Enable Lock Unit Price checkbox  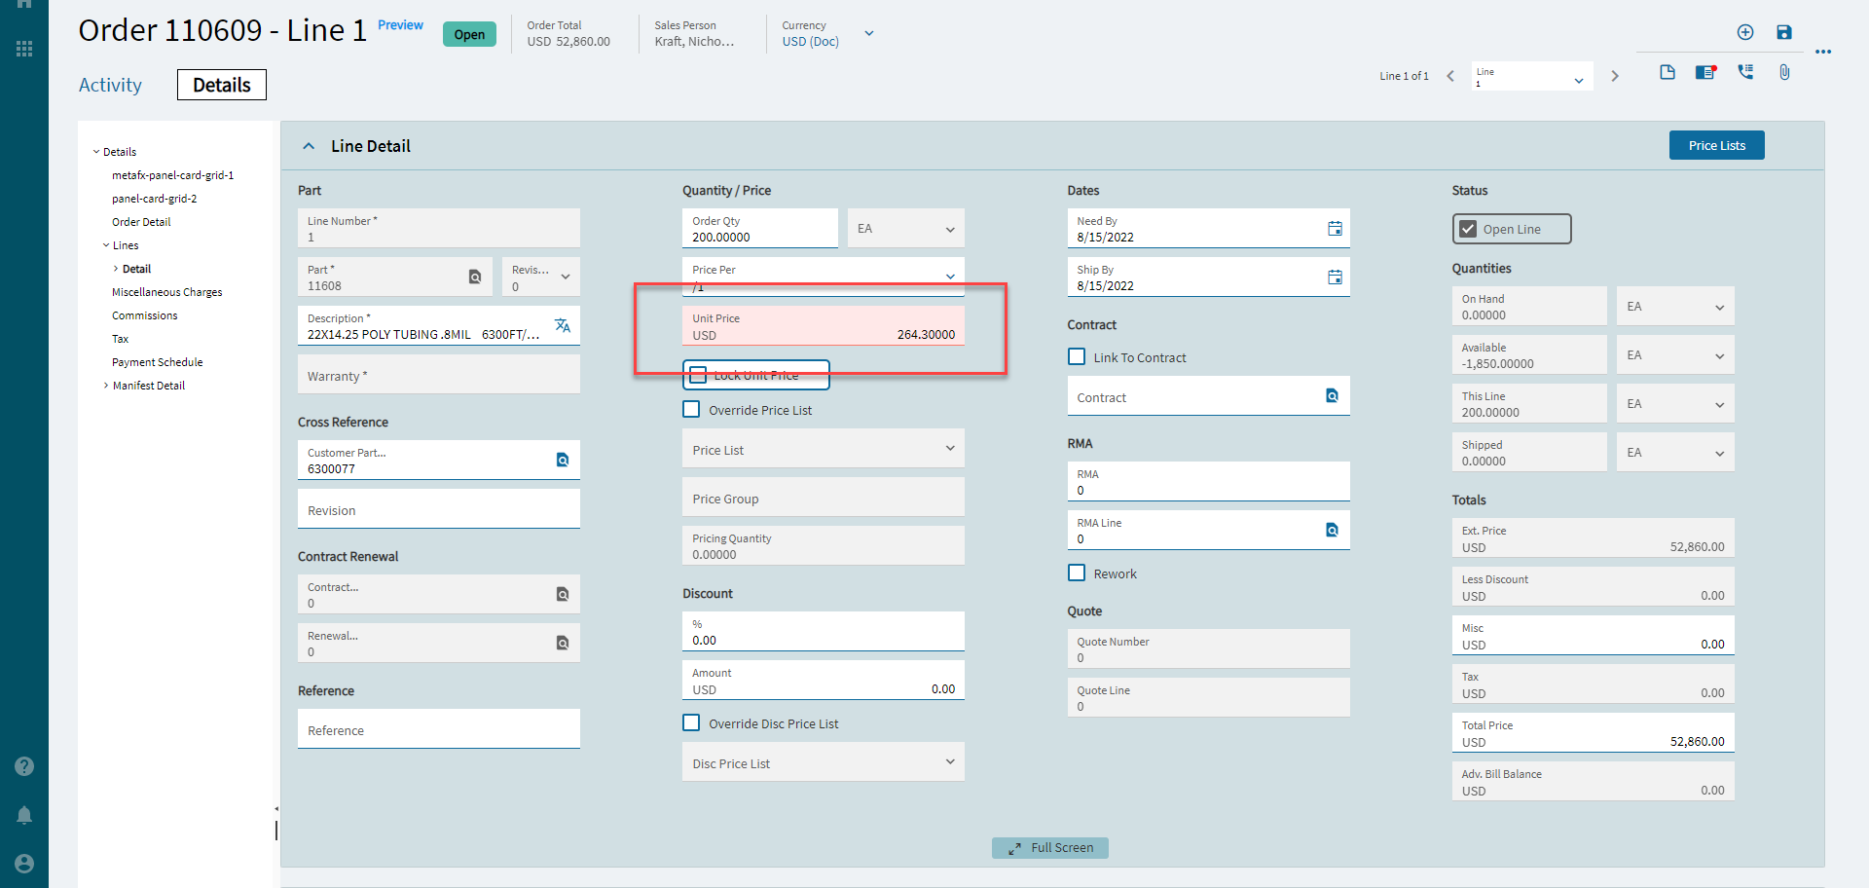click(698, 375)
